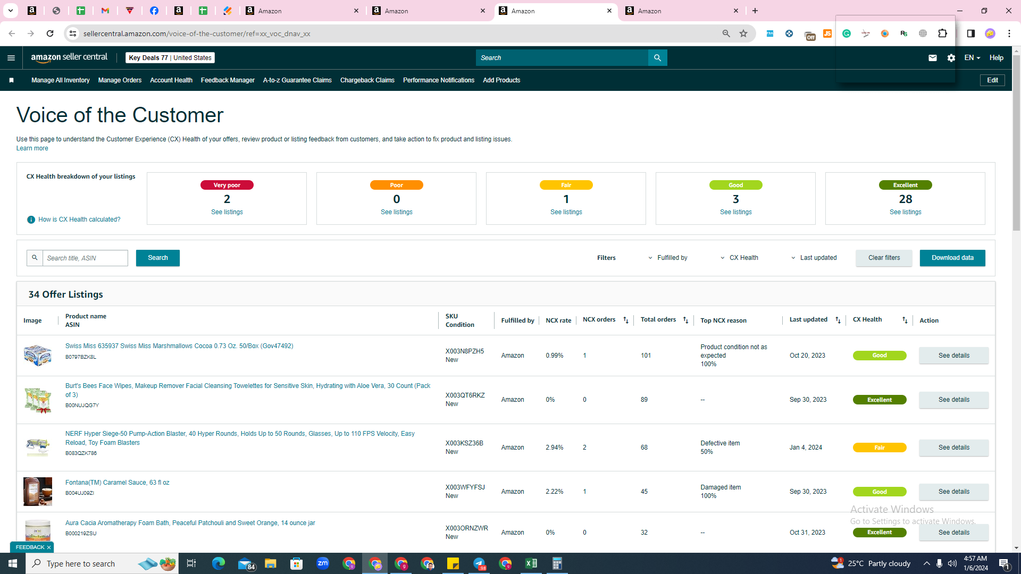
Task: See details for the Swiss Miss listing
Action: (x=953, y=356)
